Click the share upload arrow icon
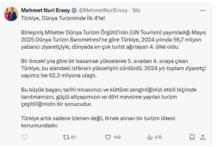 pyautogui.click(x=202, y=137)
